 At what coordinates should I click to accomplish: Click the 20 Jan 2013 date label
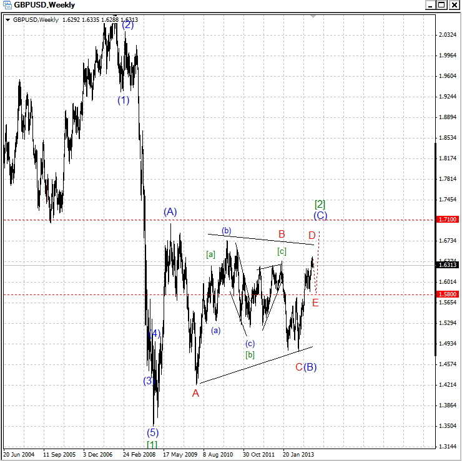tap(298, 455)
